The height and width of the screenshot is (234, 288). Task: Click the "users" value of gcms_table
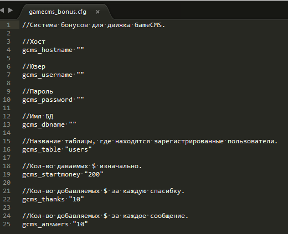(x=78, y=149)
